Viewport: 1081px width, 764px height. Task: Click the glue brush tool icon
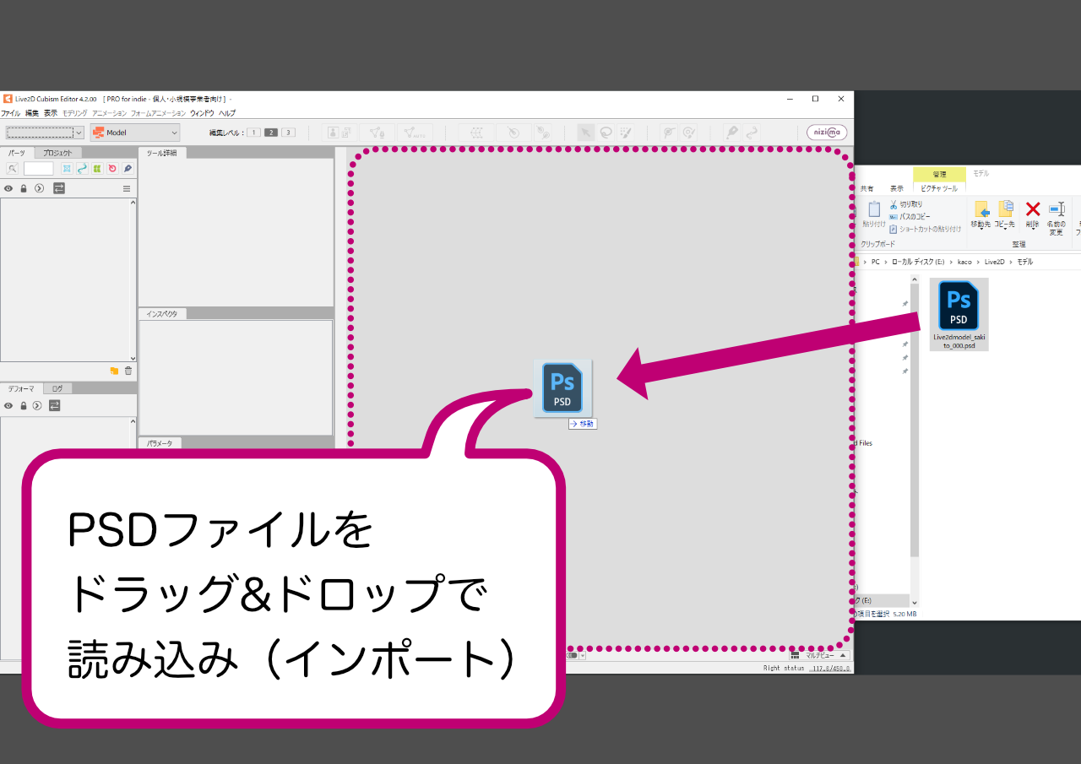[689, 133]
